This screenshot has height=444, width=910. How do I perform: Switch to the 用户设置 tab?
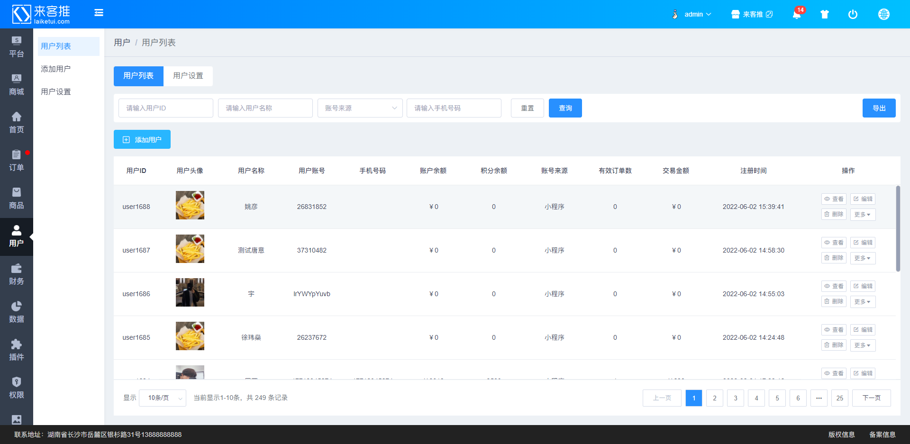188,76
